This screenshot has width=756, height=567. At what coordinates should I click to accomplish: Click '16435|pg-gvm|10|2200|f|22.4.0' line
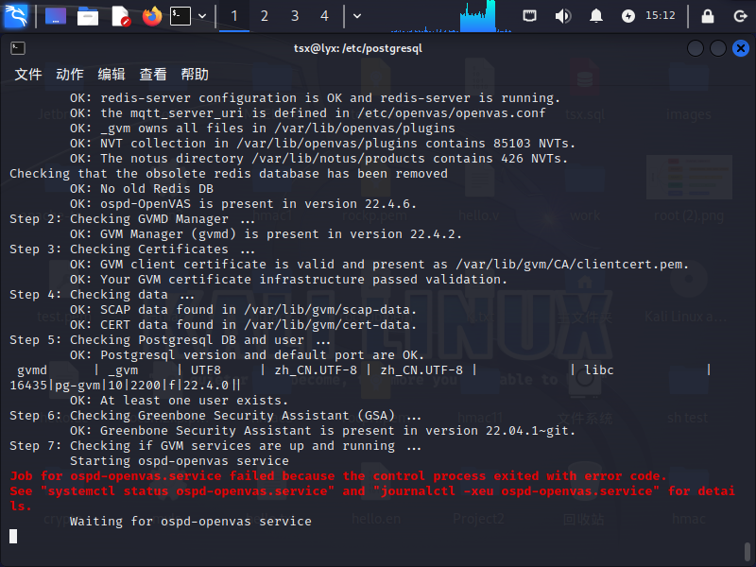[125, 386]
